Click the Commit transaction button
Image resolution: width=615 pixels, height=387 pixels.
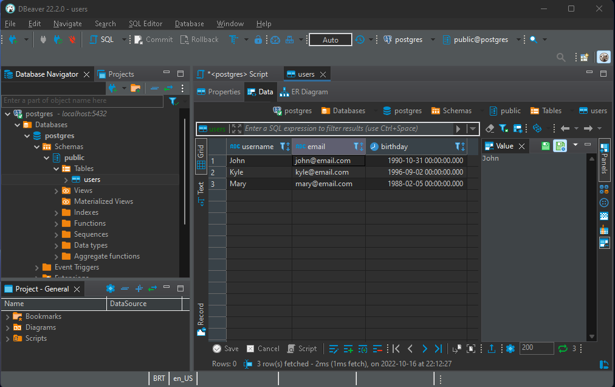coord(153,40)
